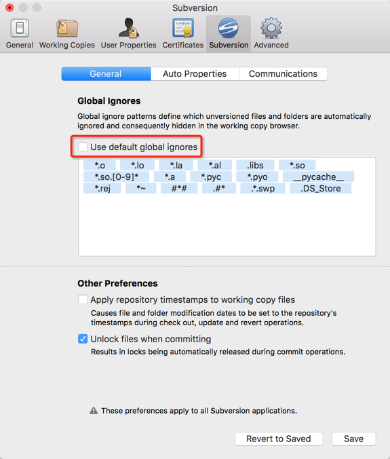Select the .#* ignore pattern token
Viewport: 390px width, 459px height.
pos(219,188)
